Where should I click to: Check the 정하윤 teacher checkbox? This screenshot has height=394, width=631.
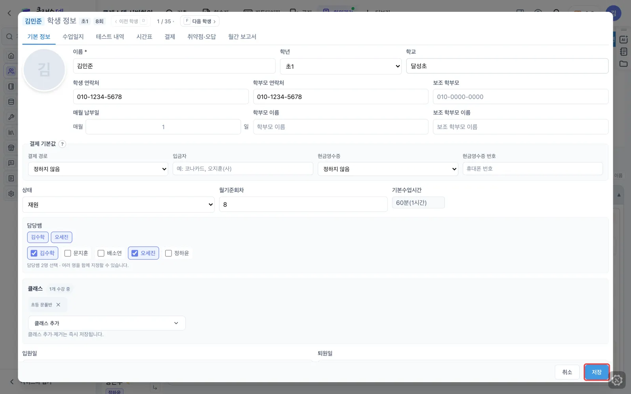pyautogui.click(x=168, y=253)
